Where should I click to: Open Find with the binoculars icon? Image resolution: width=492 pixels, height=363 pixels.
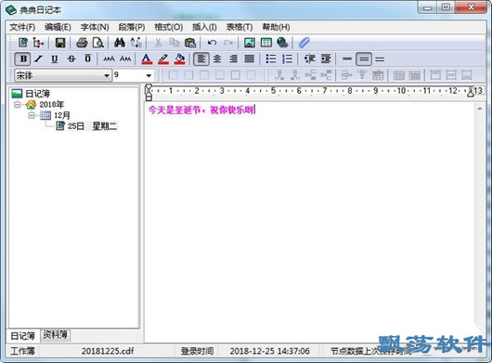tap(120, 43)
